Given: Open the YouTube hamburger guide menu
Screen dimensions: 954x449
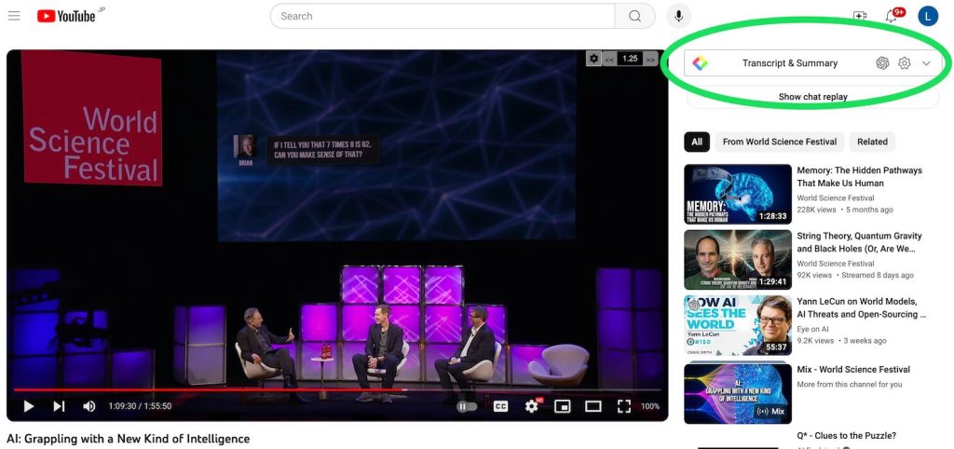Looking at the screenshot, I should pos(14,16).
